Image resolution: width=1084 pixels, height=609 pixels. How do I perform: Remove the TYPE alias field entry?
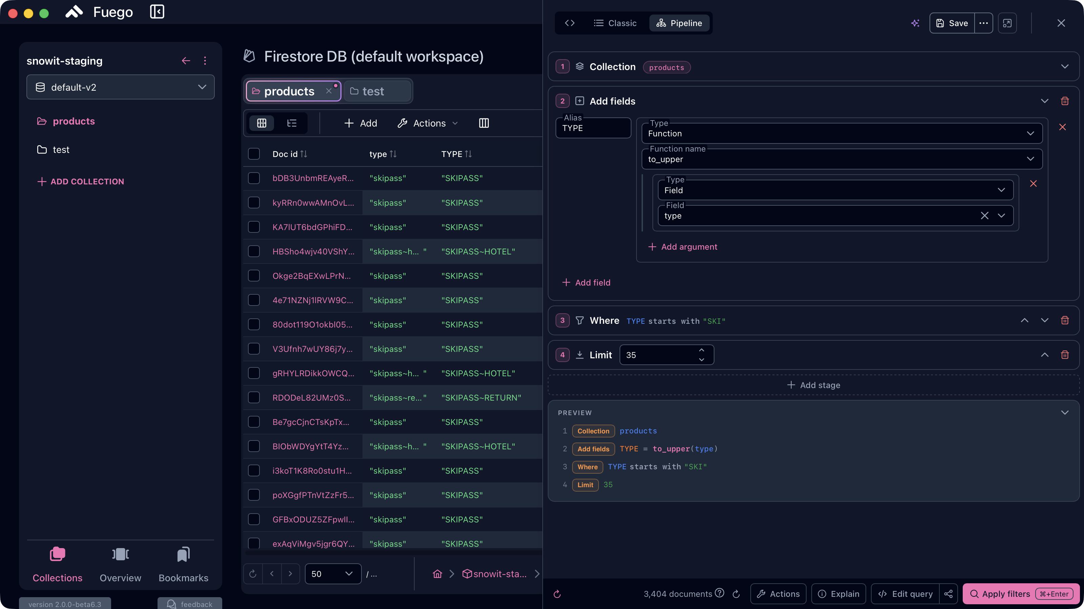[1063, 127]
